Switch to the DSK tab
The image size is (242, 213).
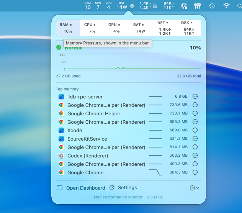point(189,28)
